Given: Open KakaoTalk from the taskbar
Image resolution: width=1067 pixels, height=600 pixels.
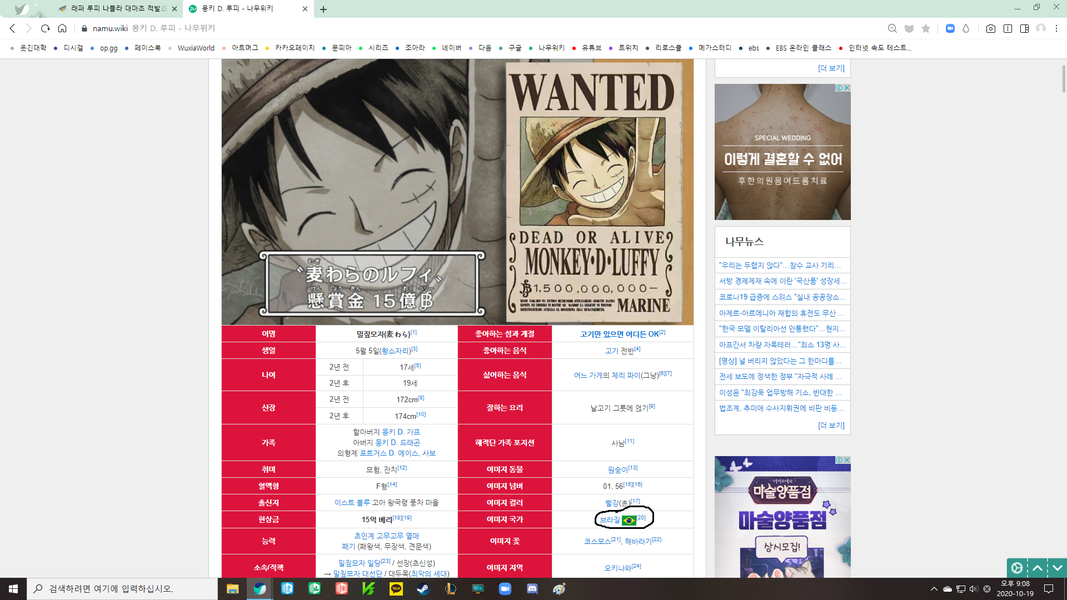Looking at the screenshot, I should point(396,589).
